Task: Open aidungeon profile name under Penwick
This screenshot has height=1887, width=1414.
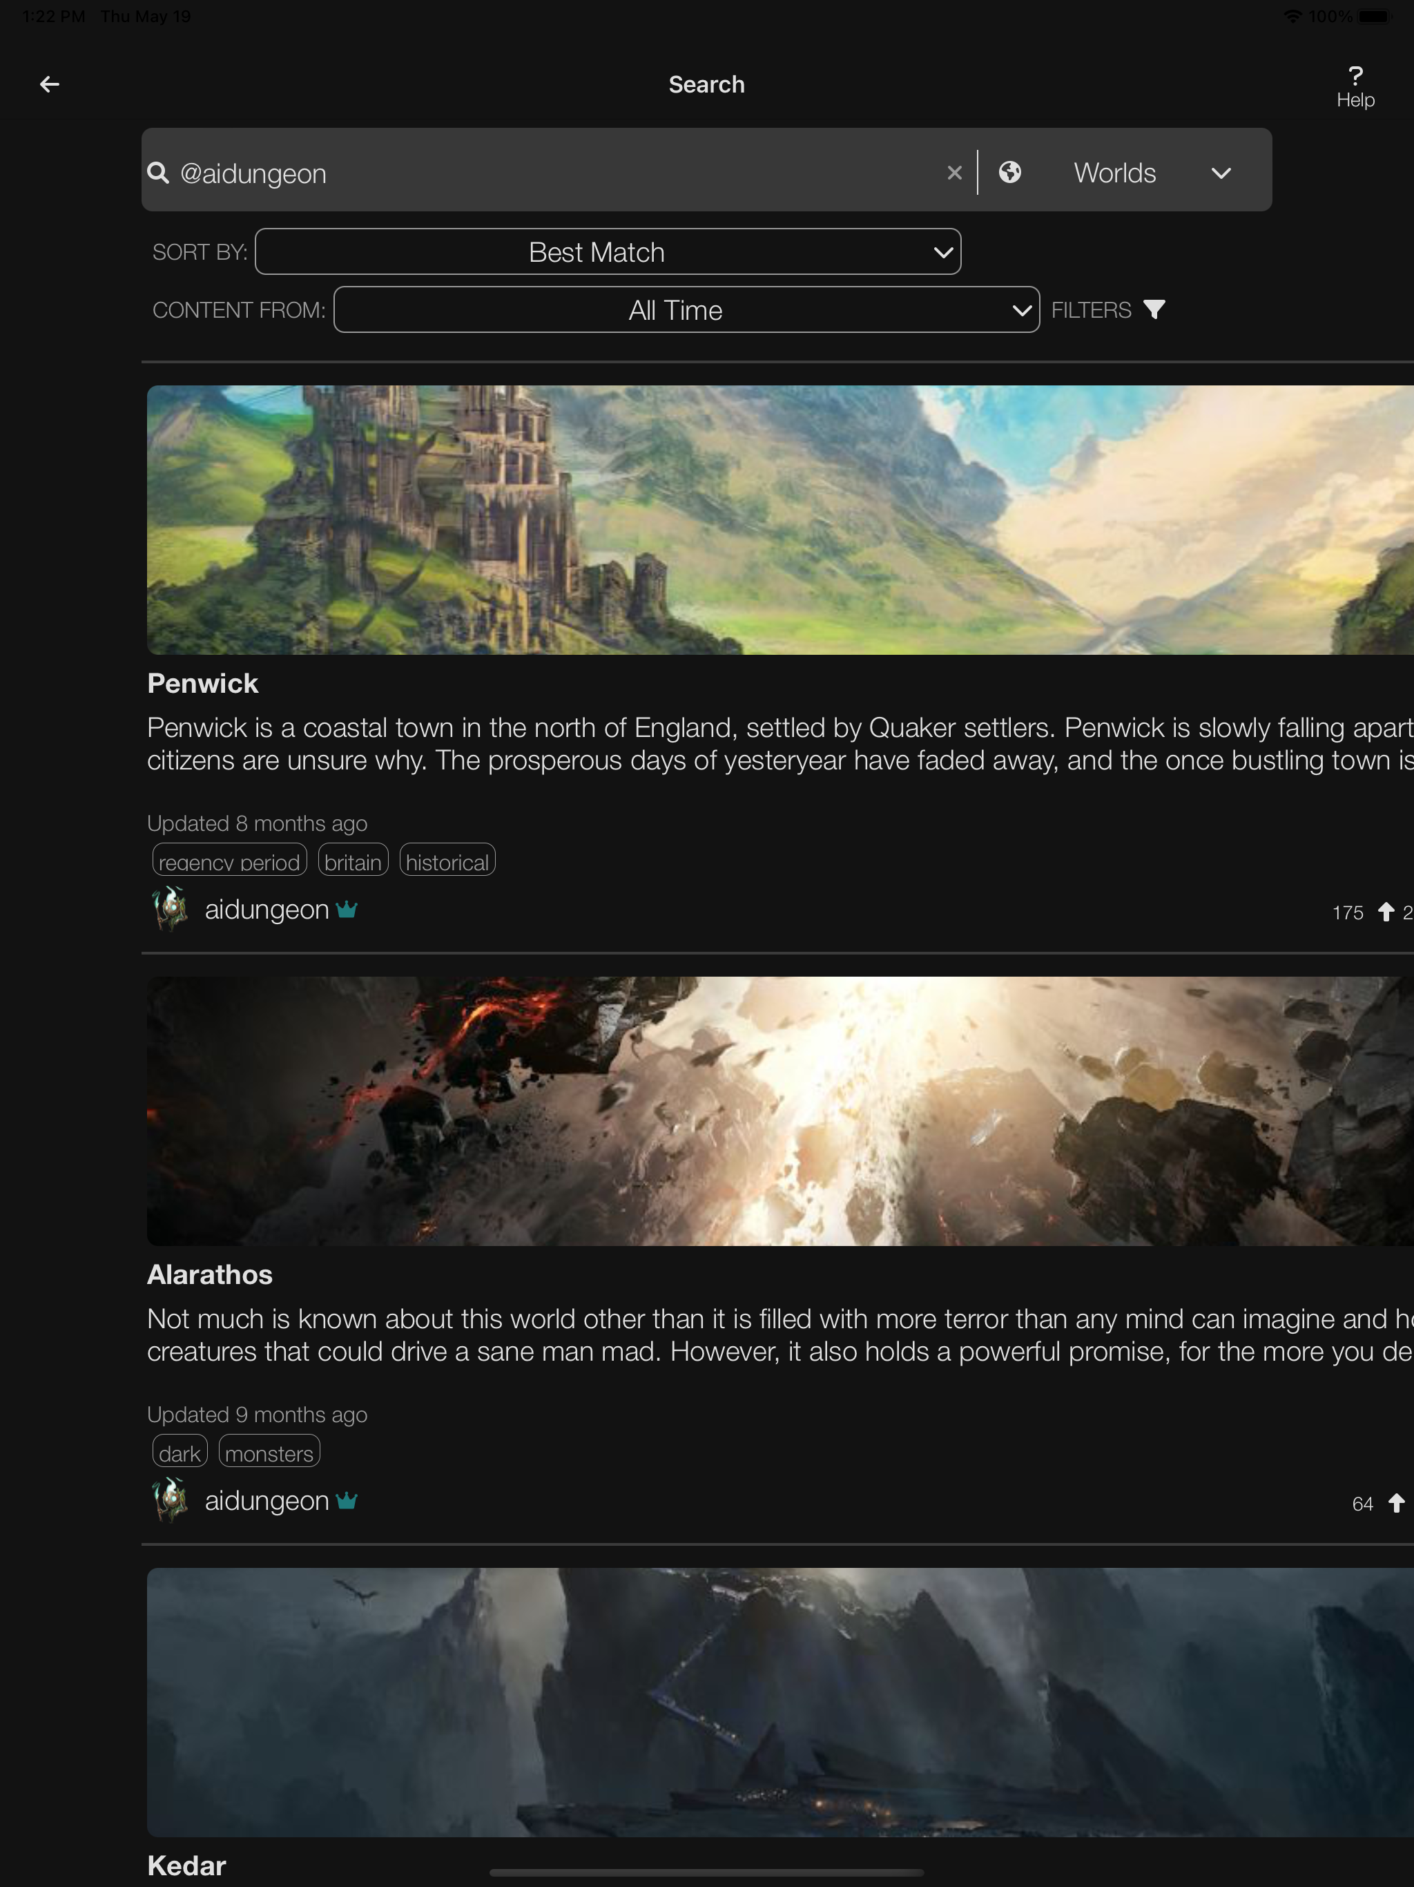Action: coord(267,910)
